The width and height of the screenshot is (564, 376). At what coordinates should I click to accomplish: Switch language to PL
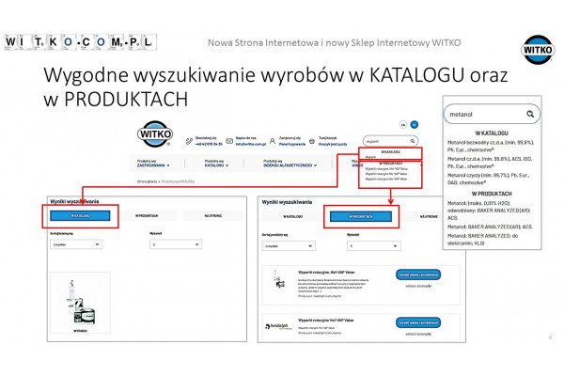(415, 124)
